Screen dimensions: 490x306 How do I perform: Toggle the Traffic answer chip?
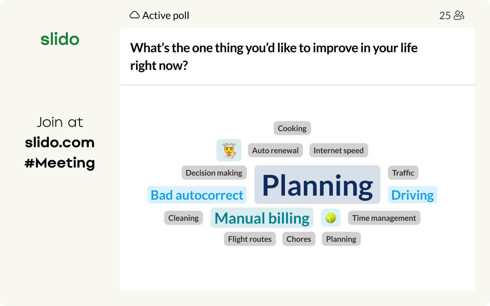403,173
